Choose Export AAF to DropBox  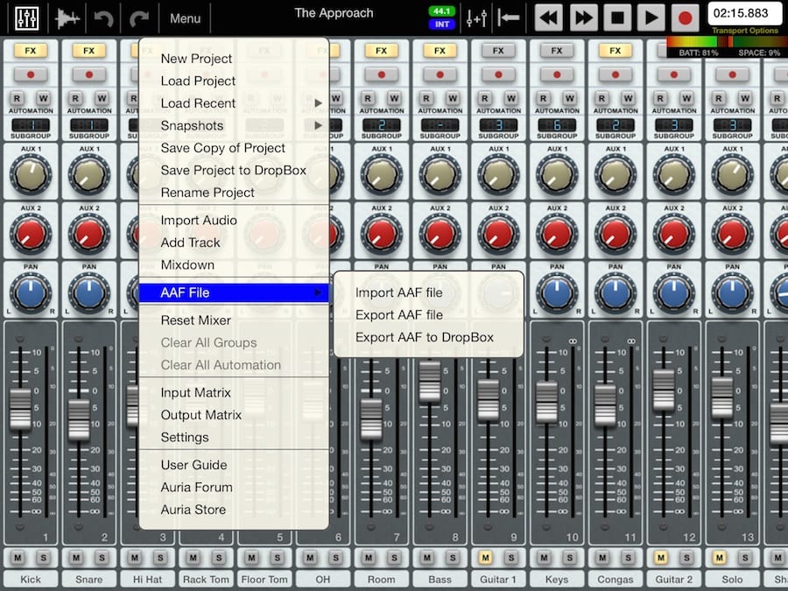pyautogui.click(x=424, y=337)
